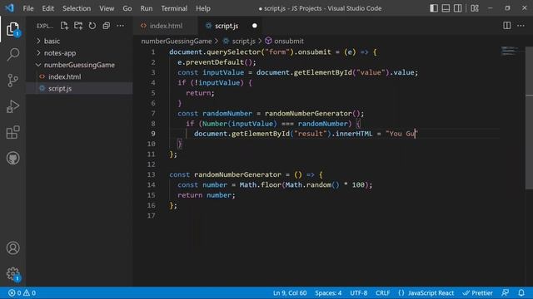
Task: Click the unsaved dot on script.js tab
Action: pos(254,26)
